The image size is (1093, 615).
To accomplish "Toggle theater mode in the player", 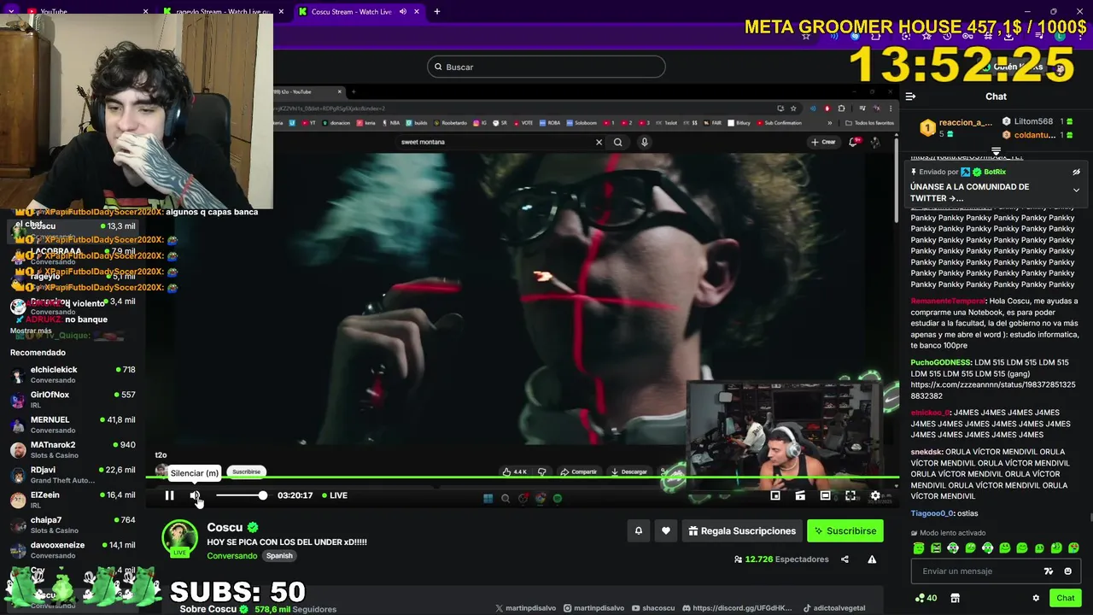I will [825, 495].
